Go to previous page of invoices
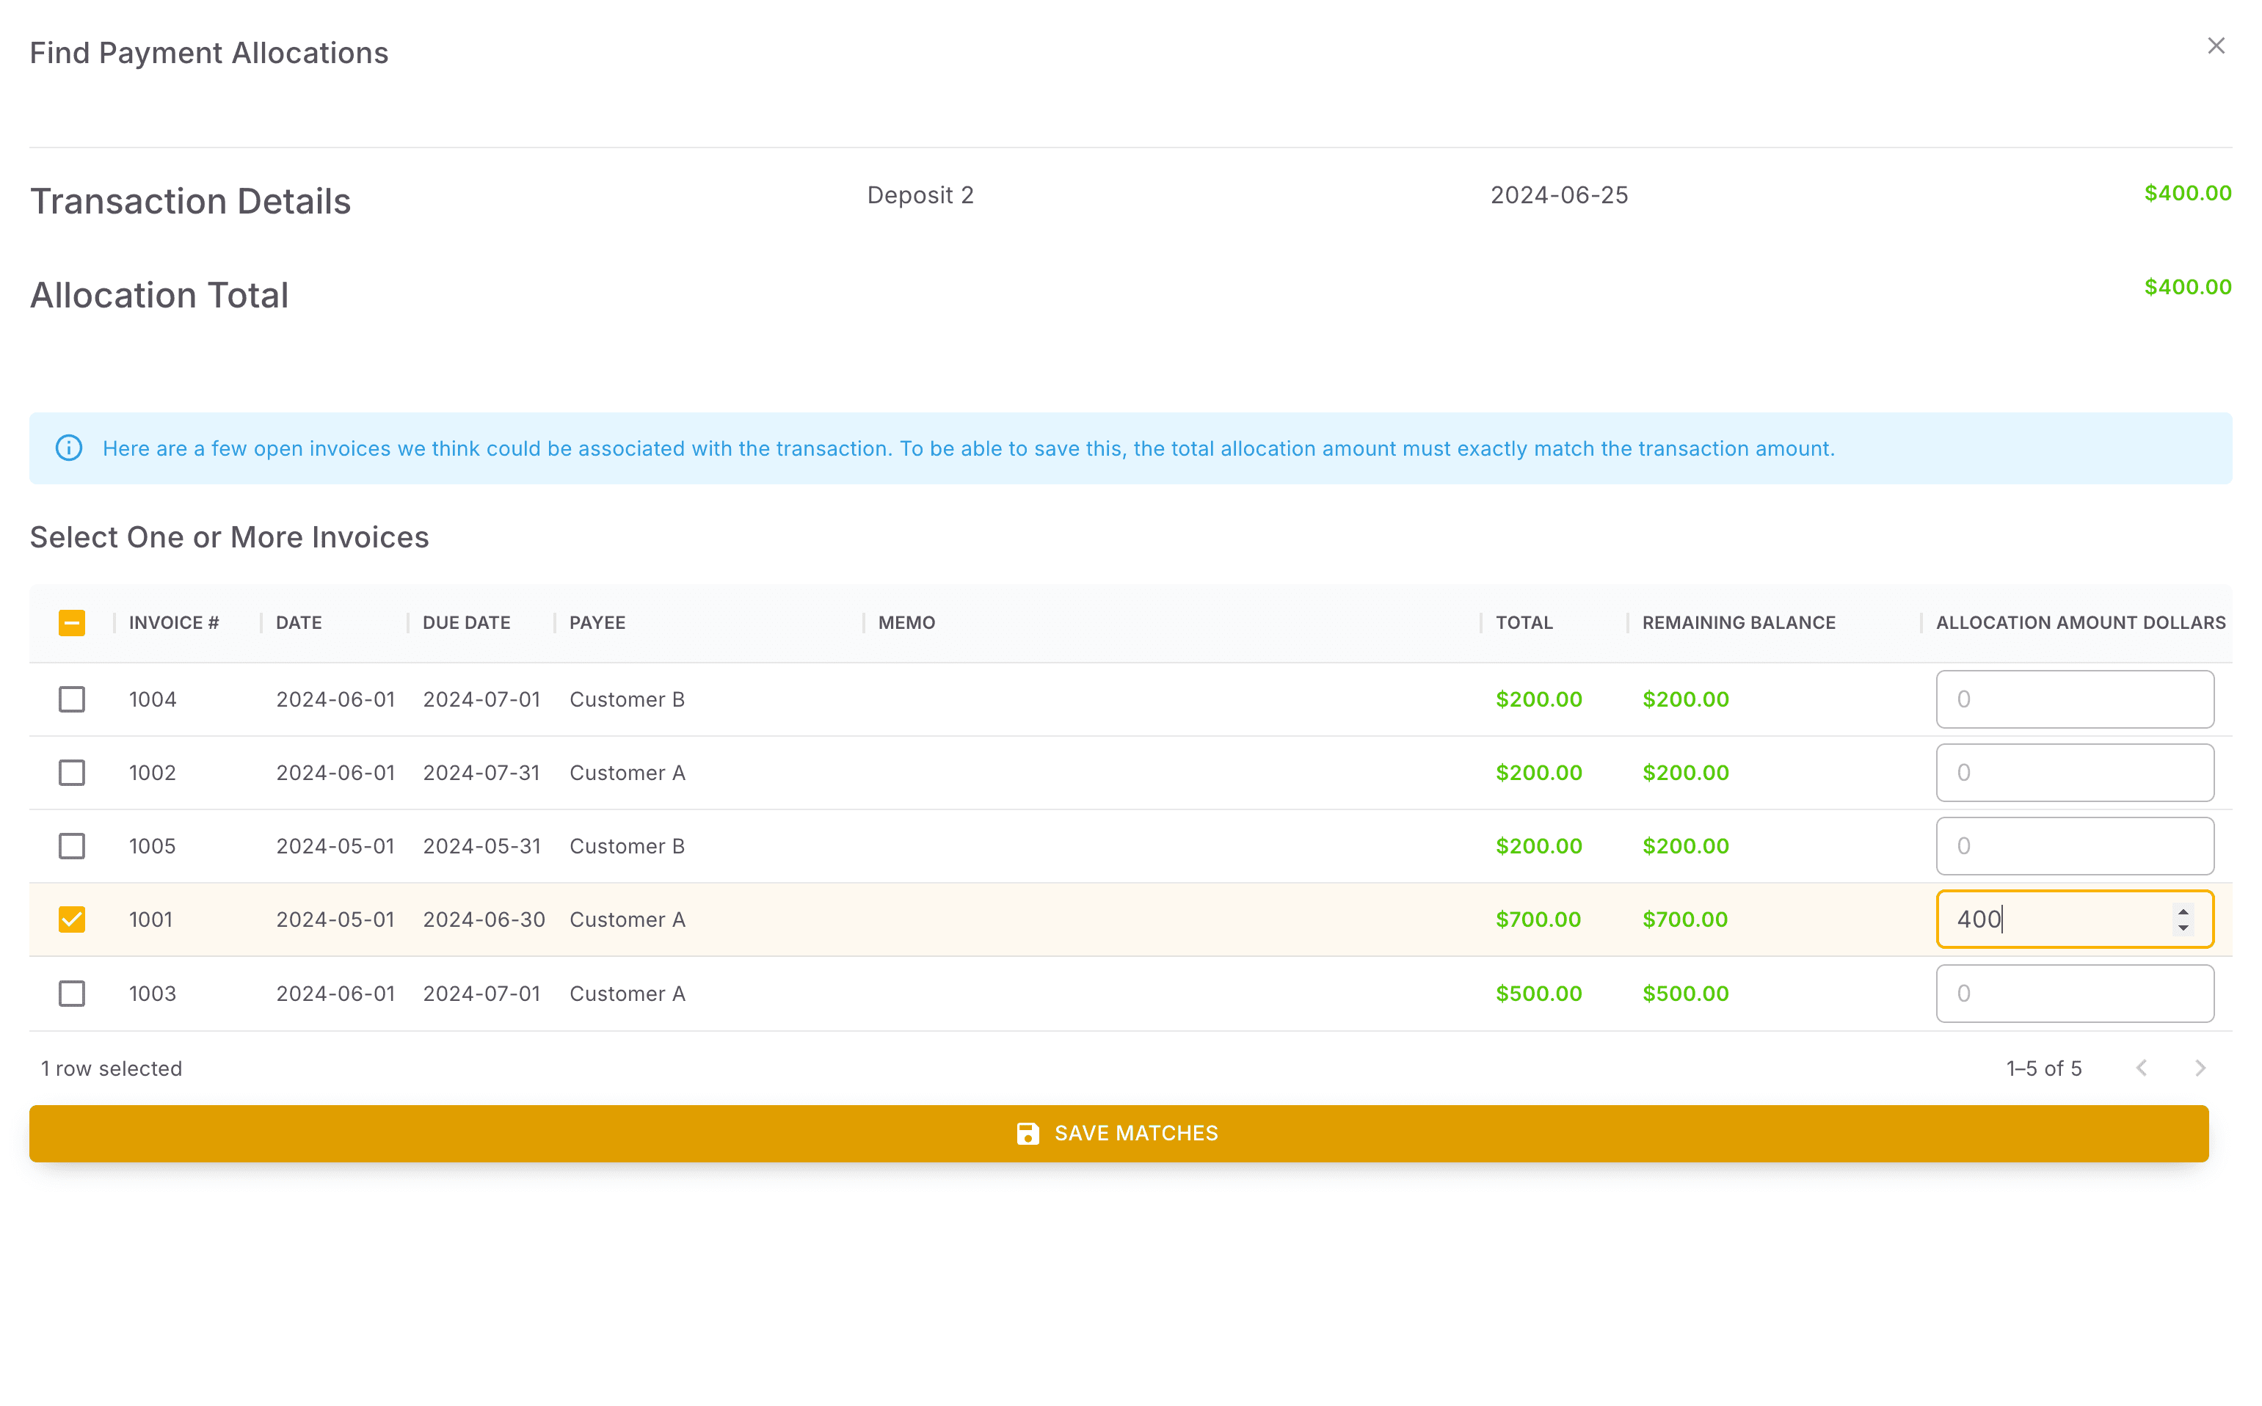 (2141, 1068)
